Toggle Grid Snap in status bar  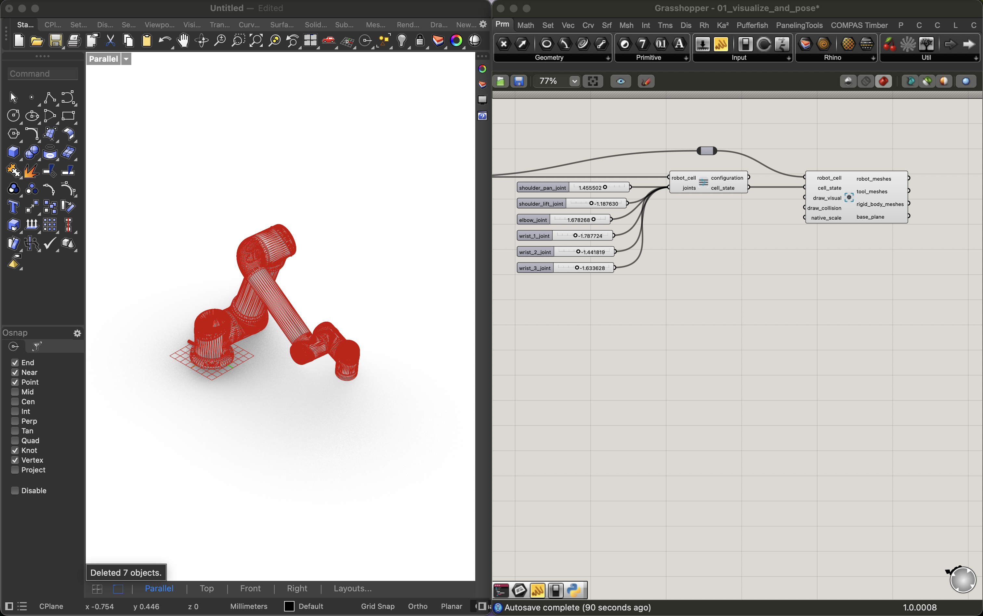tap(377, 606)
